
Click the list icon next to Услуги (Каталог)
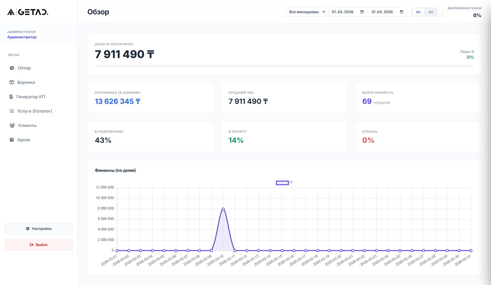point(12,111)
